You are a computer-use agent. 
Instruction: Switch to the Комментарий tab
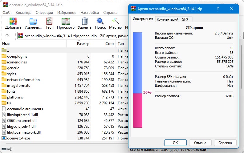[x=167, y=19]
